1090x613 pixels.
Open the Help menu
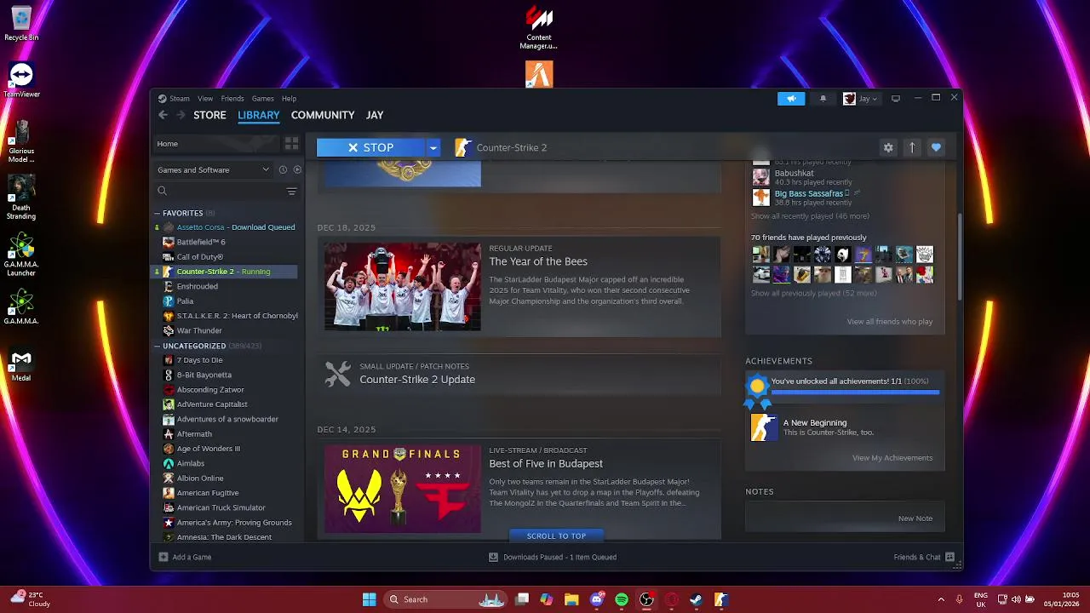pyautogui.click(x=289, y=99)
